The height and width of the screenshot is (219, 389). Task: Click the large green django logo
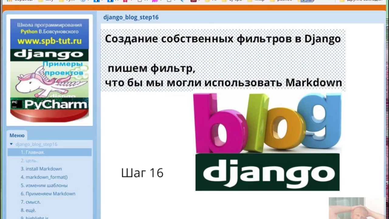(267, 172)
